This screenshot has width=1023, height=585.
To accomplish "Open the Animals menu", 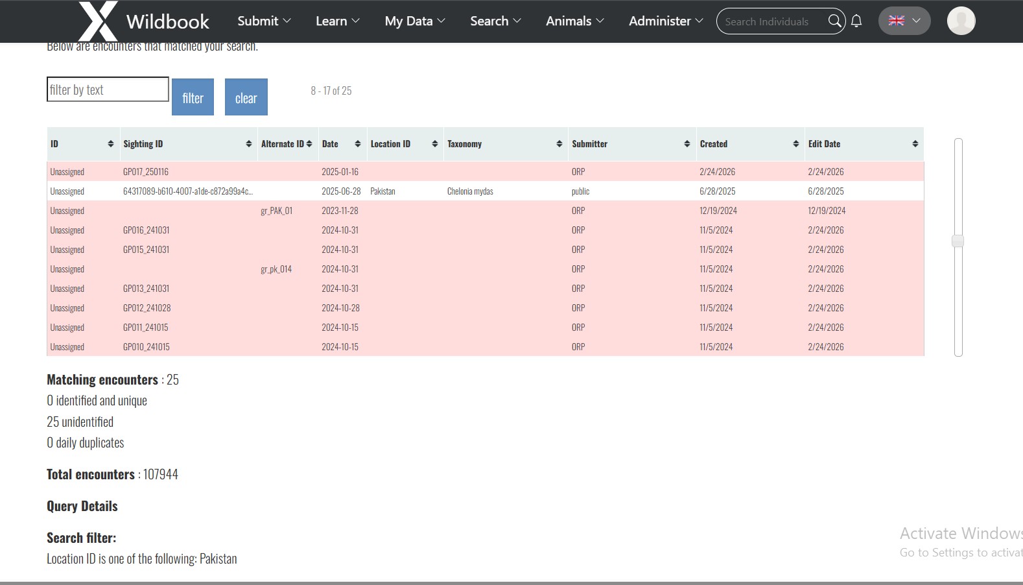I will click(x=575, y=21).
